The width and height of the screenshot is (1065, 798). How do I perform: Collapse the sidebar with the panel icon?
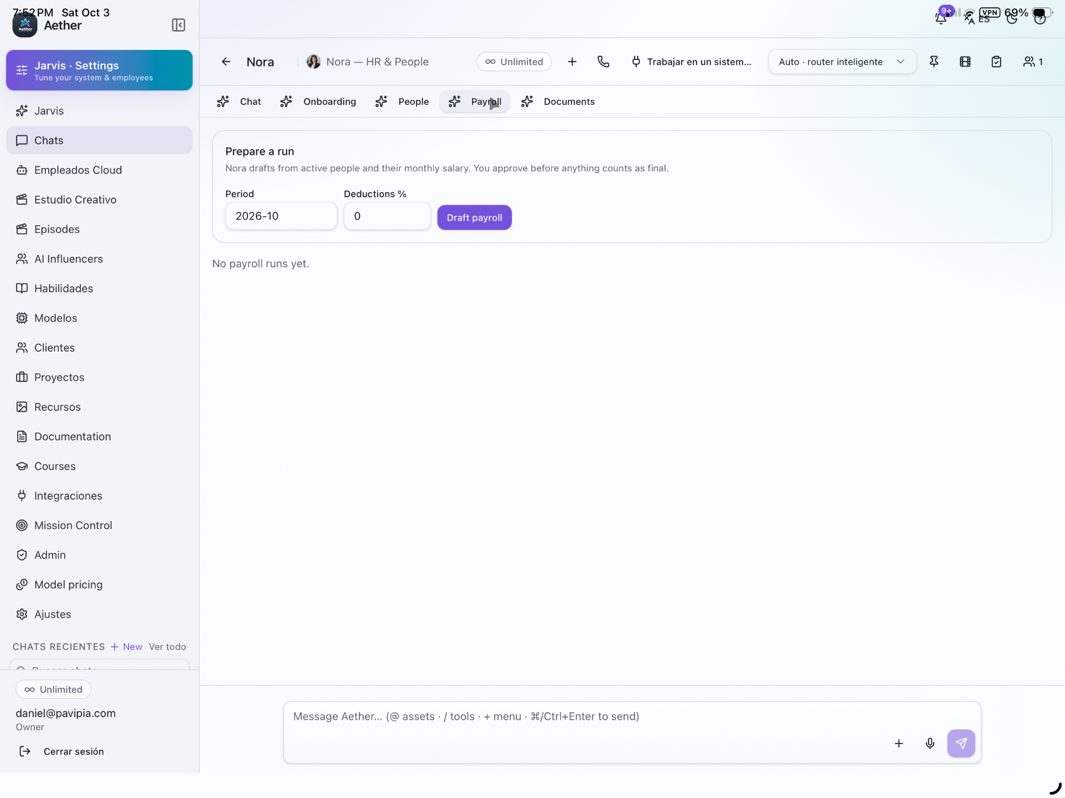pos(178,25)
